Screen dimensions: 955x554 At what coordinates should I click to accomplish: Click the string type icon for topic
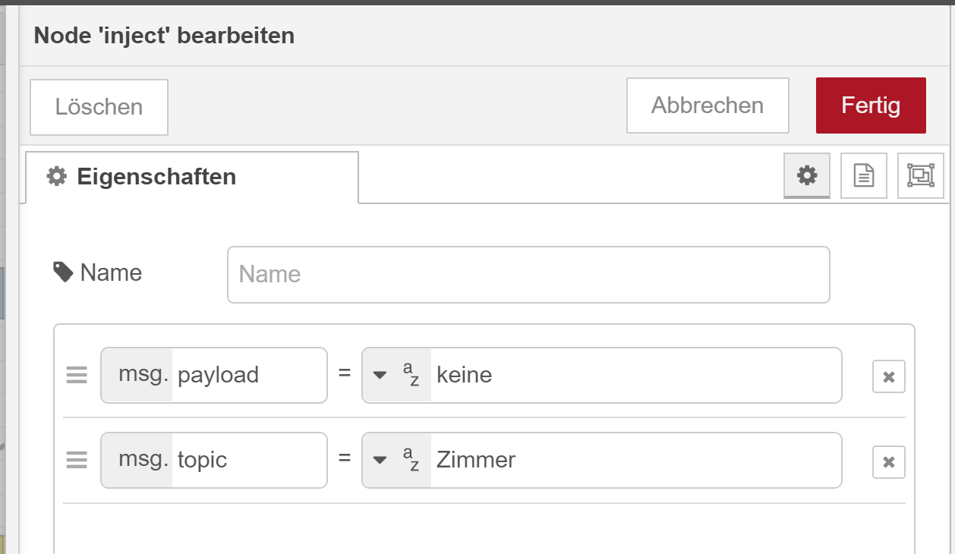tap(411, 460)
